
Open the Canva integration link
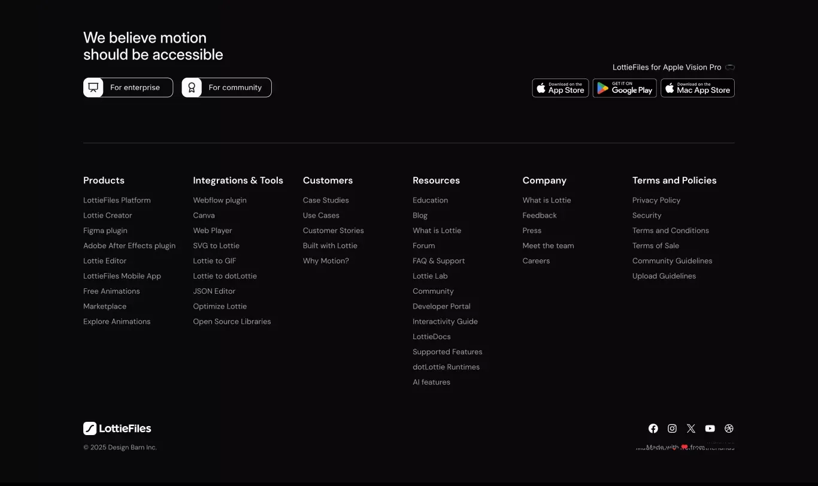click(204, 215)
